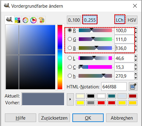This screenshot has height=126, width=142.
Task: Click the Abbrechen button
Action: [x=122, y=118]
